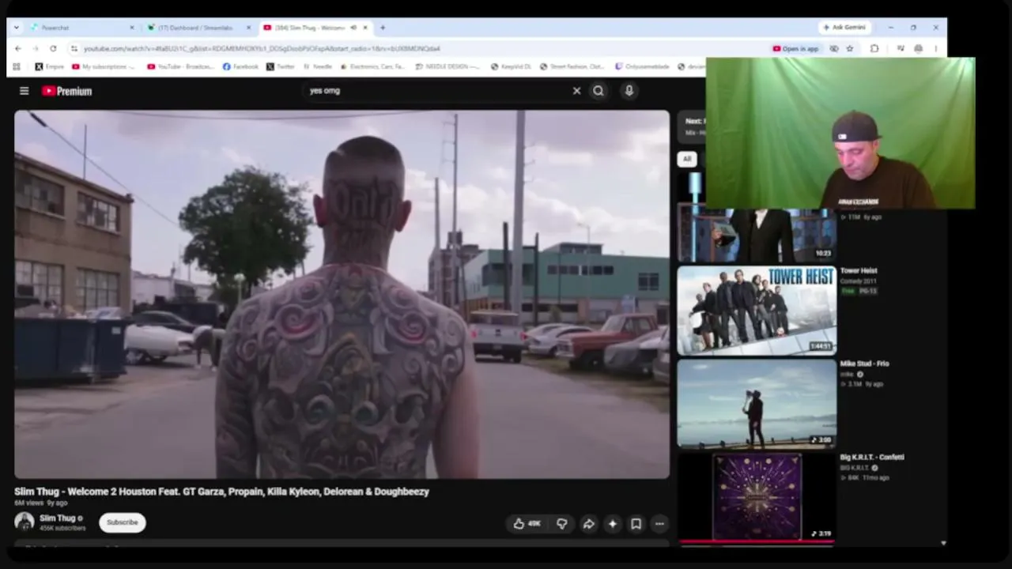The image size is (1012, 569).
Task: Close the Powerchat tab
Action: [x=132, y=28]
